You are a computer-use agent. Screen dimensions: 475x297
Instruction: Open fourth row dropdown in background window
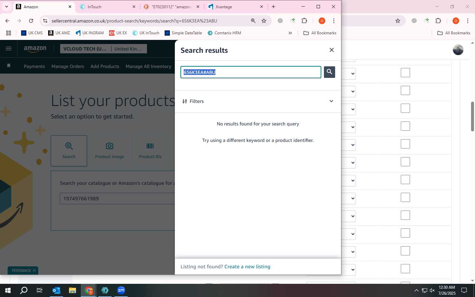(349, 127)
